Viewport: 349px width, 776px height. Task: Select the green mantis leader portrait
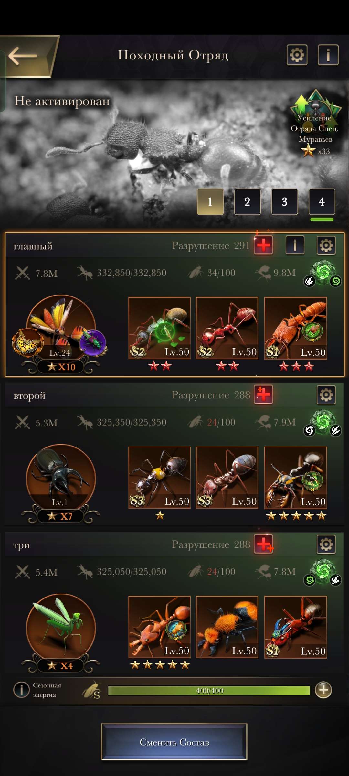coord(61,628)
